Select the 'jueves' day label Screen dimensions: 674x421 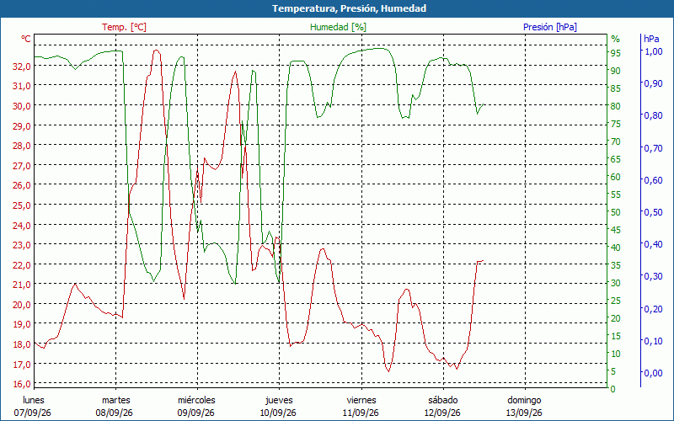(279, 401)
